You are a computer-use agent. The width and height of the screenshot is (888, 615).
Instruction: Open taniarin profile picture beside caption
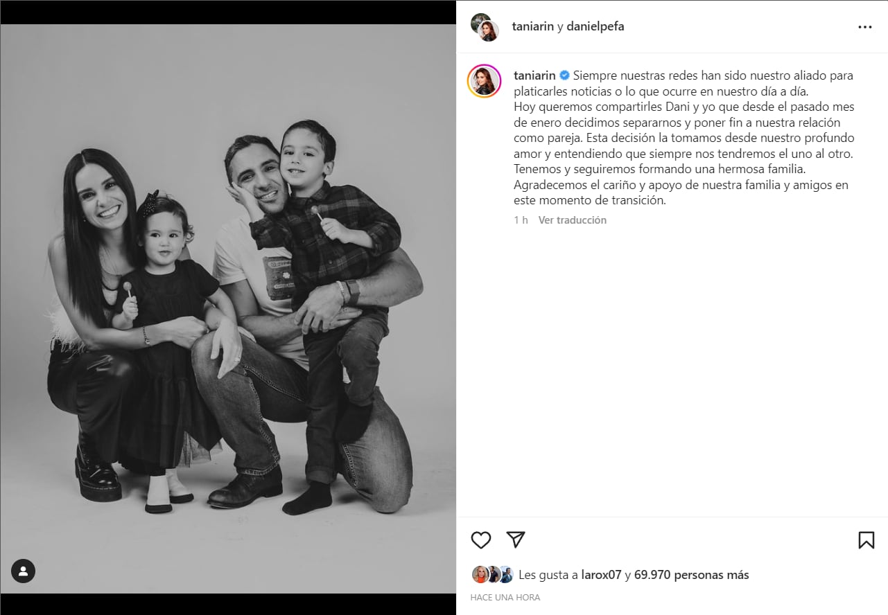coord(485,81)
